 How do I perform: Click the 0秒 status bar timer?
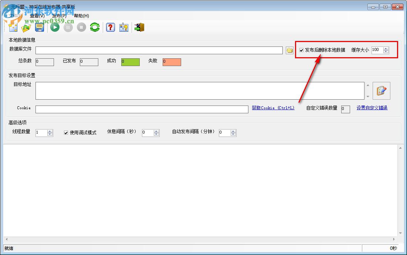tap(393, 248)
